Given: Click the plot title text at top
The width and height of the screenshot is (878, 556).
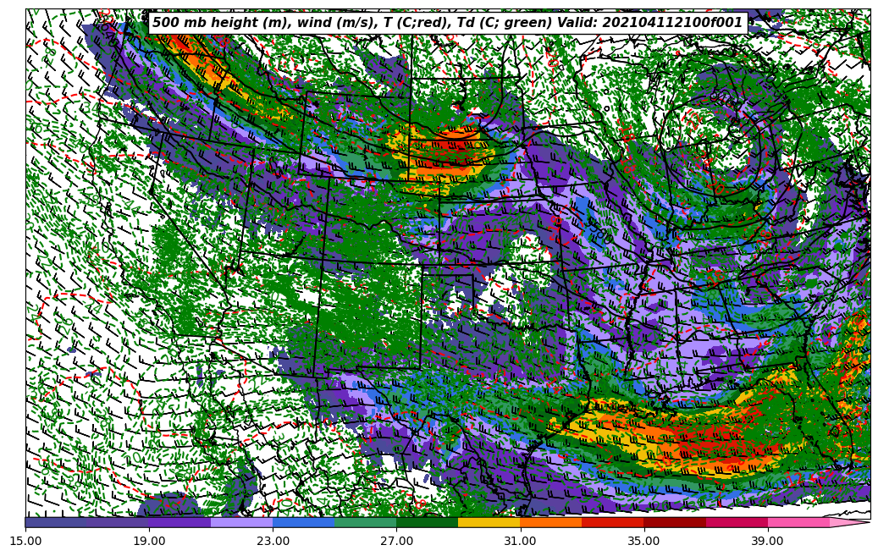Looking at the screenshot, I should coord(447,23).
